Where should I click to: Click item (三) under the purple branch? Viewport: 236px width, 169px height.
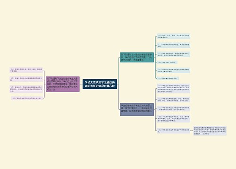click(26, 89)
